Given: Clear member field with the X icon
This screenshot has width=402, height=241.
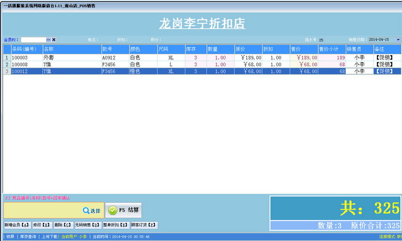Looking at the screenshot, I should tap(54, 39).
